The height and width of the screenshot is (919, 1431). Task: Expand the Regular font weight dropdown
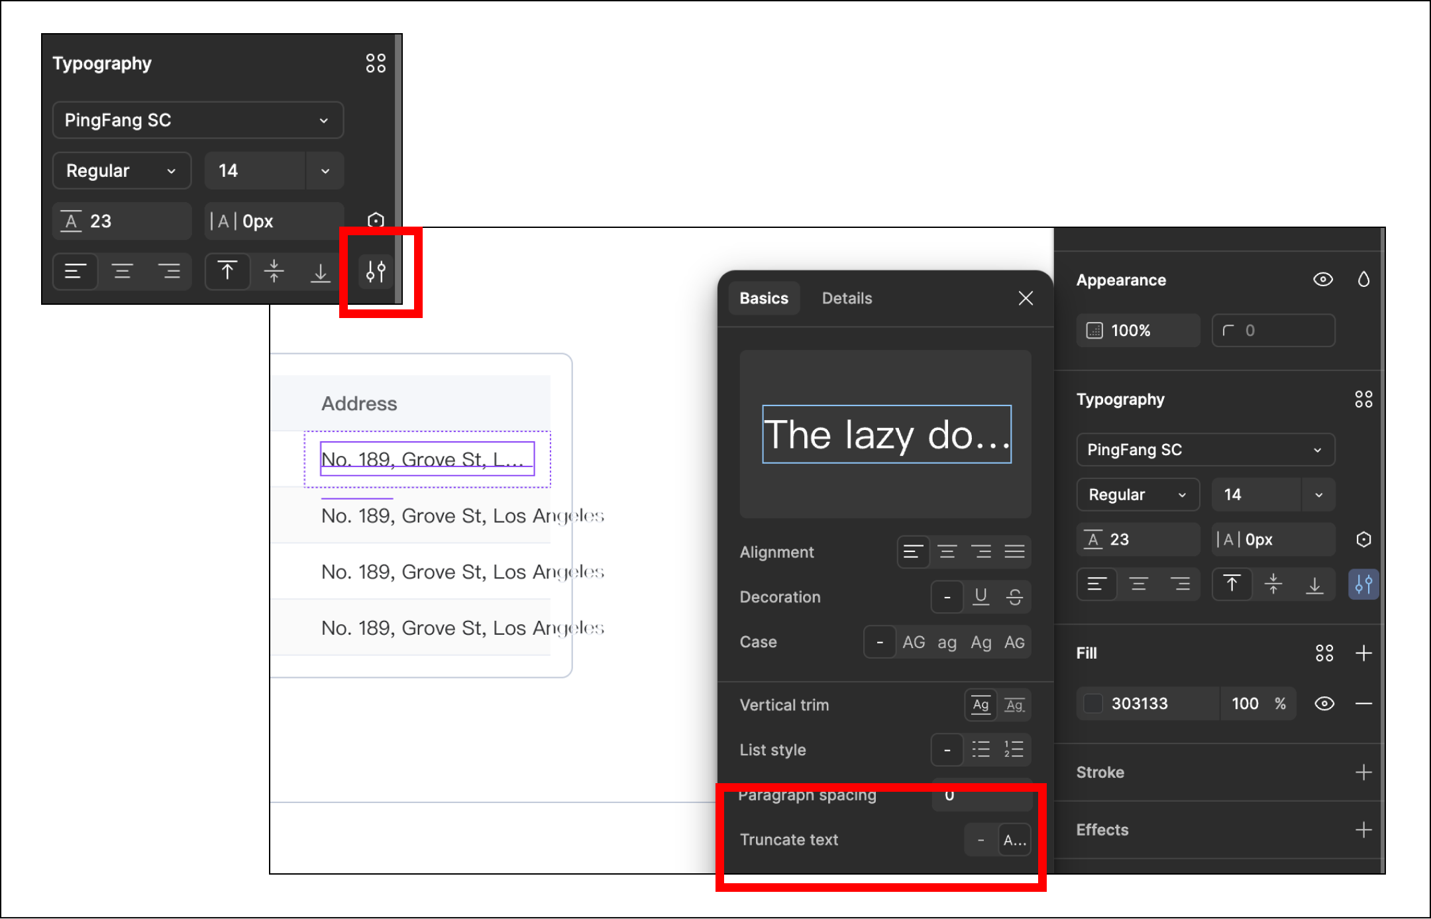1138,495
